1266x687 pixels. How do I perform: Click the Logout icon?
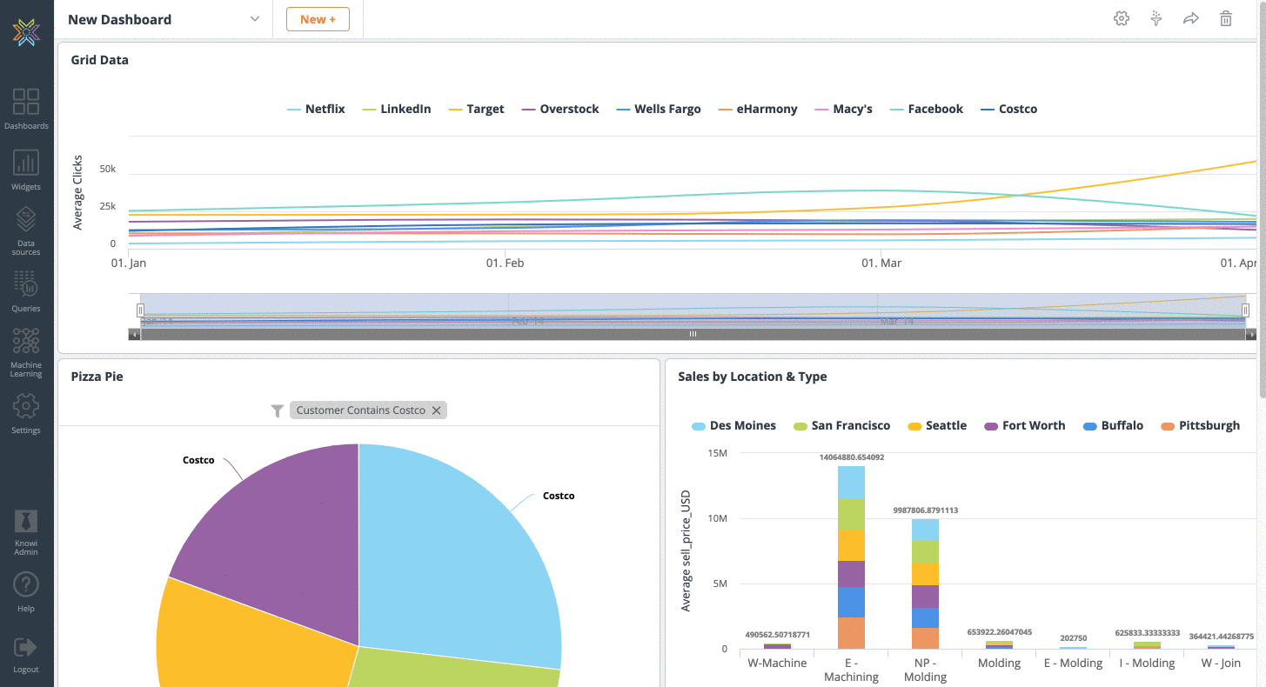(x=26, y=648)
